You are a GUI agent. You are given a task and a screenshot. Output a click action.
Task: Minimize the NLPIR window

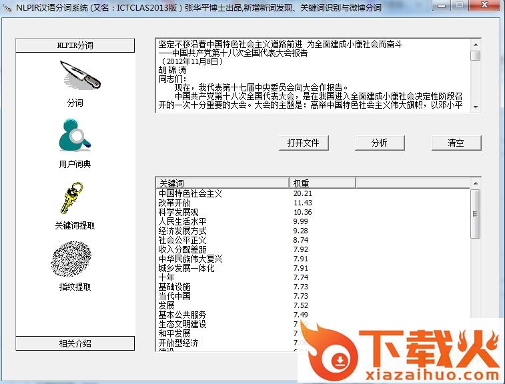(442, 5)
